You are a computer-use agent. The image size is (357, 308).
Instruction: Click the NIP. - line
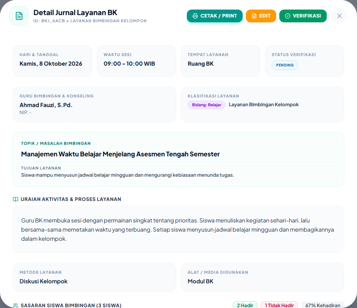[x=25, y=113]
